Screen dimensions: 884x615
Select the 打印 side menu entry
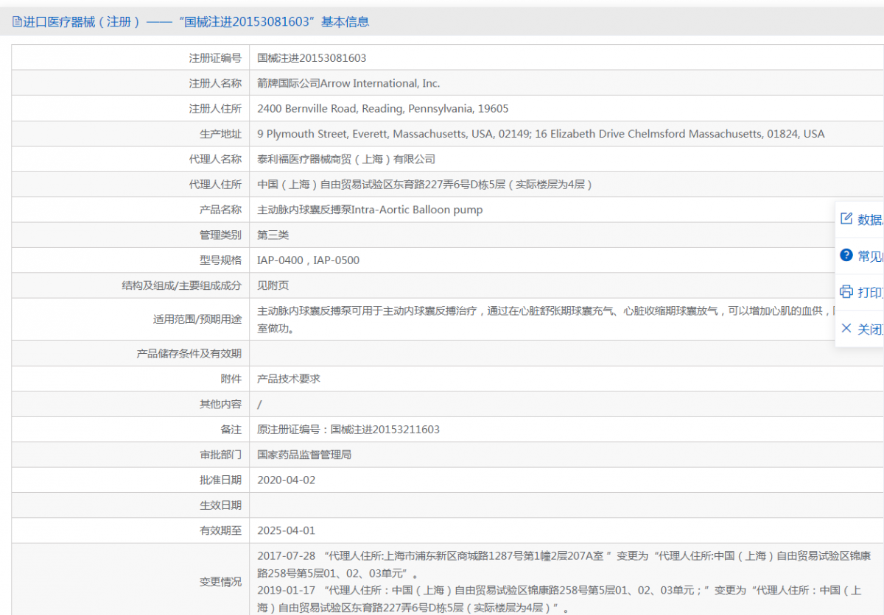pos(860,292)
